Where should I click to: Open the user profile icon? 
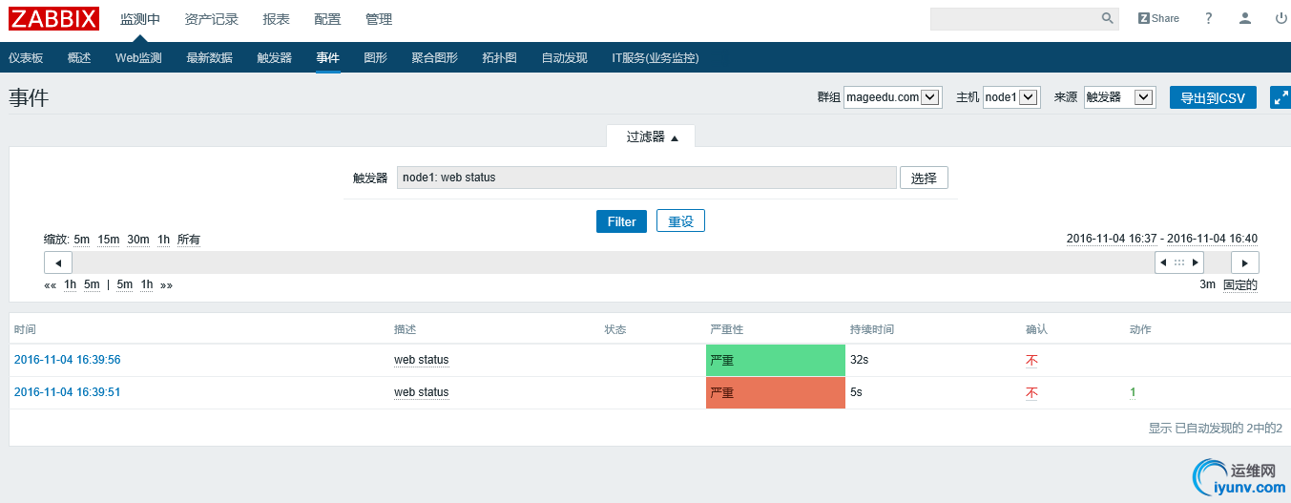pyautogui.click(x=1245, y=18)
